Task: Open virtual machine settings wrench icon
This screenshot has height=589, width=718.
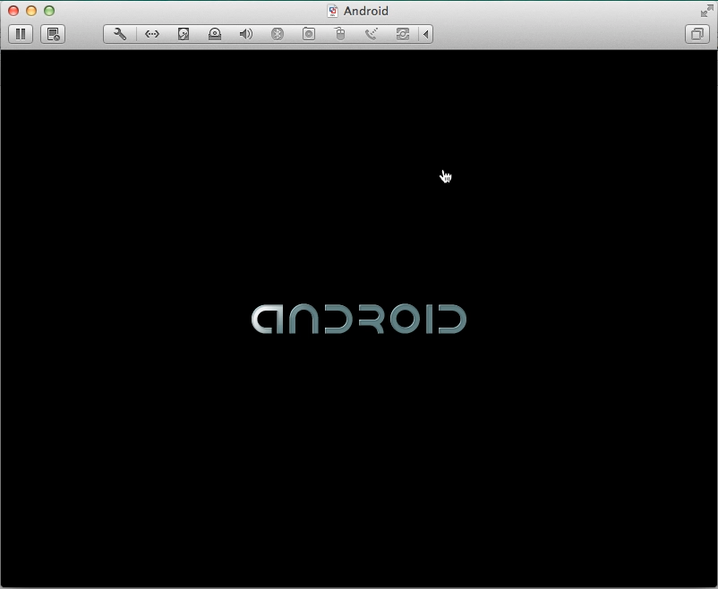Action: coord(120,34)
